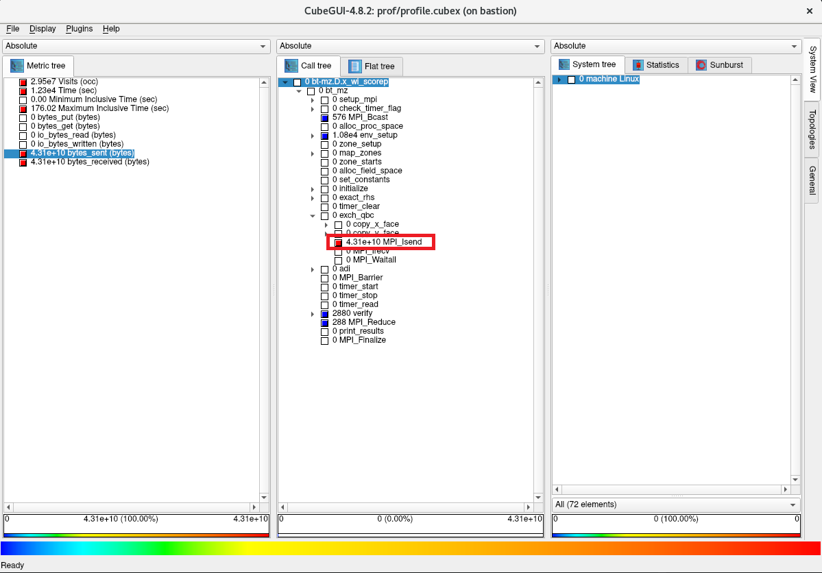Click the Flat tree tab icon
Screen dimensions: 822x573
point(354,66)
